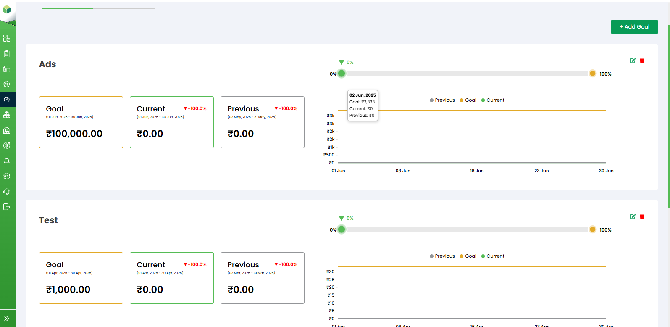Delete the Test goal with trash icon
This screenshot has width=670, height=327.
642,216
